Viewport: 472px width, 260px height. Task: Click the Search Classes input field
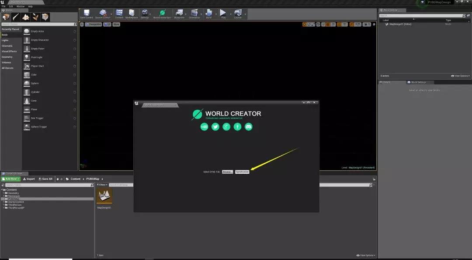(x=39, y=24)
